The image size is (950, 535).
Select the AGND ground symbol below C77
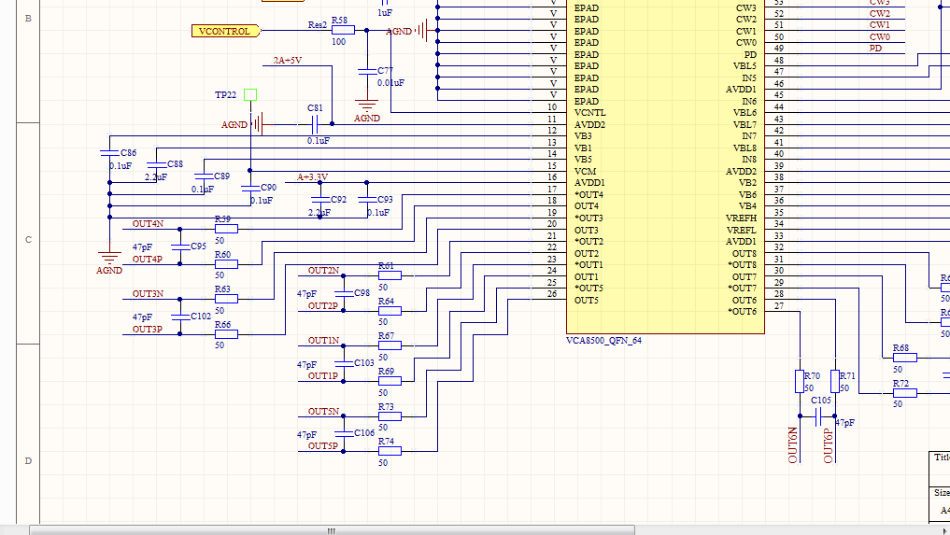[x=367, y=105]
